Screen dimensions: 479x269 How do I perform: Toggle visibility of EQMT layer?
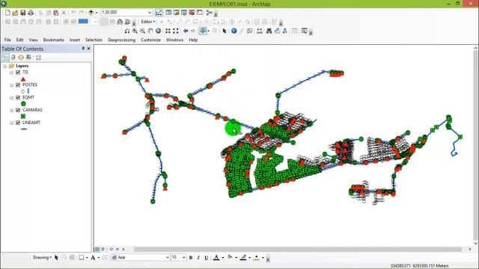pyautogui.click(x=18, y=97)
